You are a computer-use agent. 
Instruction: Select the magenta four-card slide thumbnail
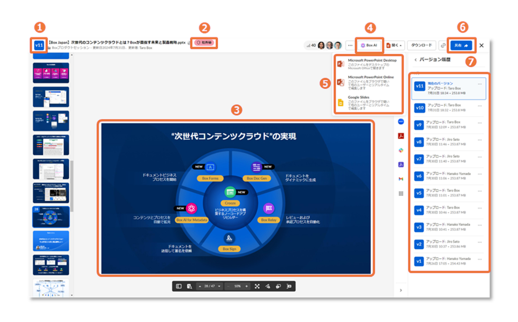pos(51,73)
